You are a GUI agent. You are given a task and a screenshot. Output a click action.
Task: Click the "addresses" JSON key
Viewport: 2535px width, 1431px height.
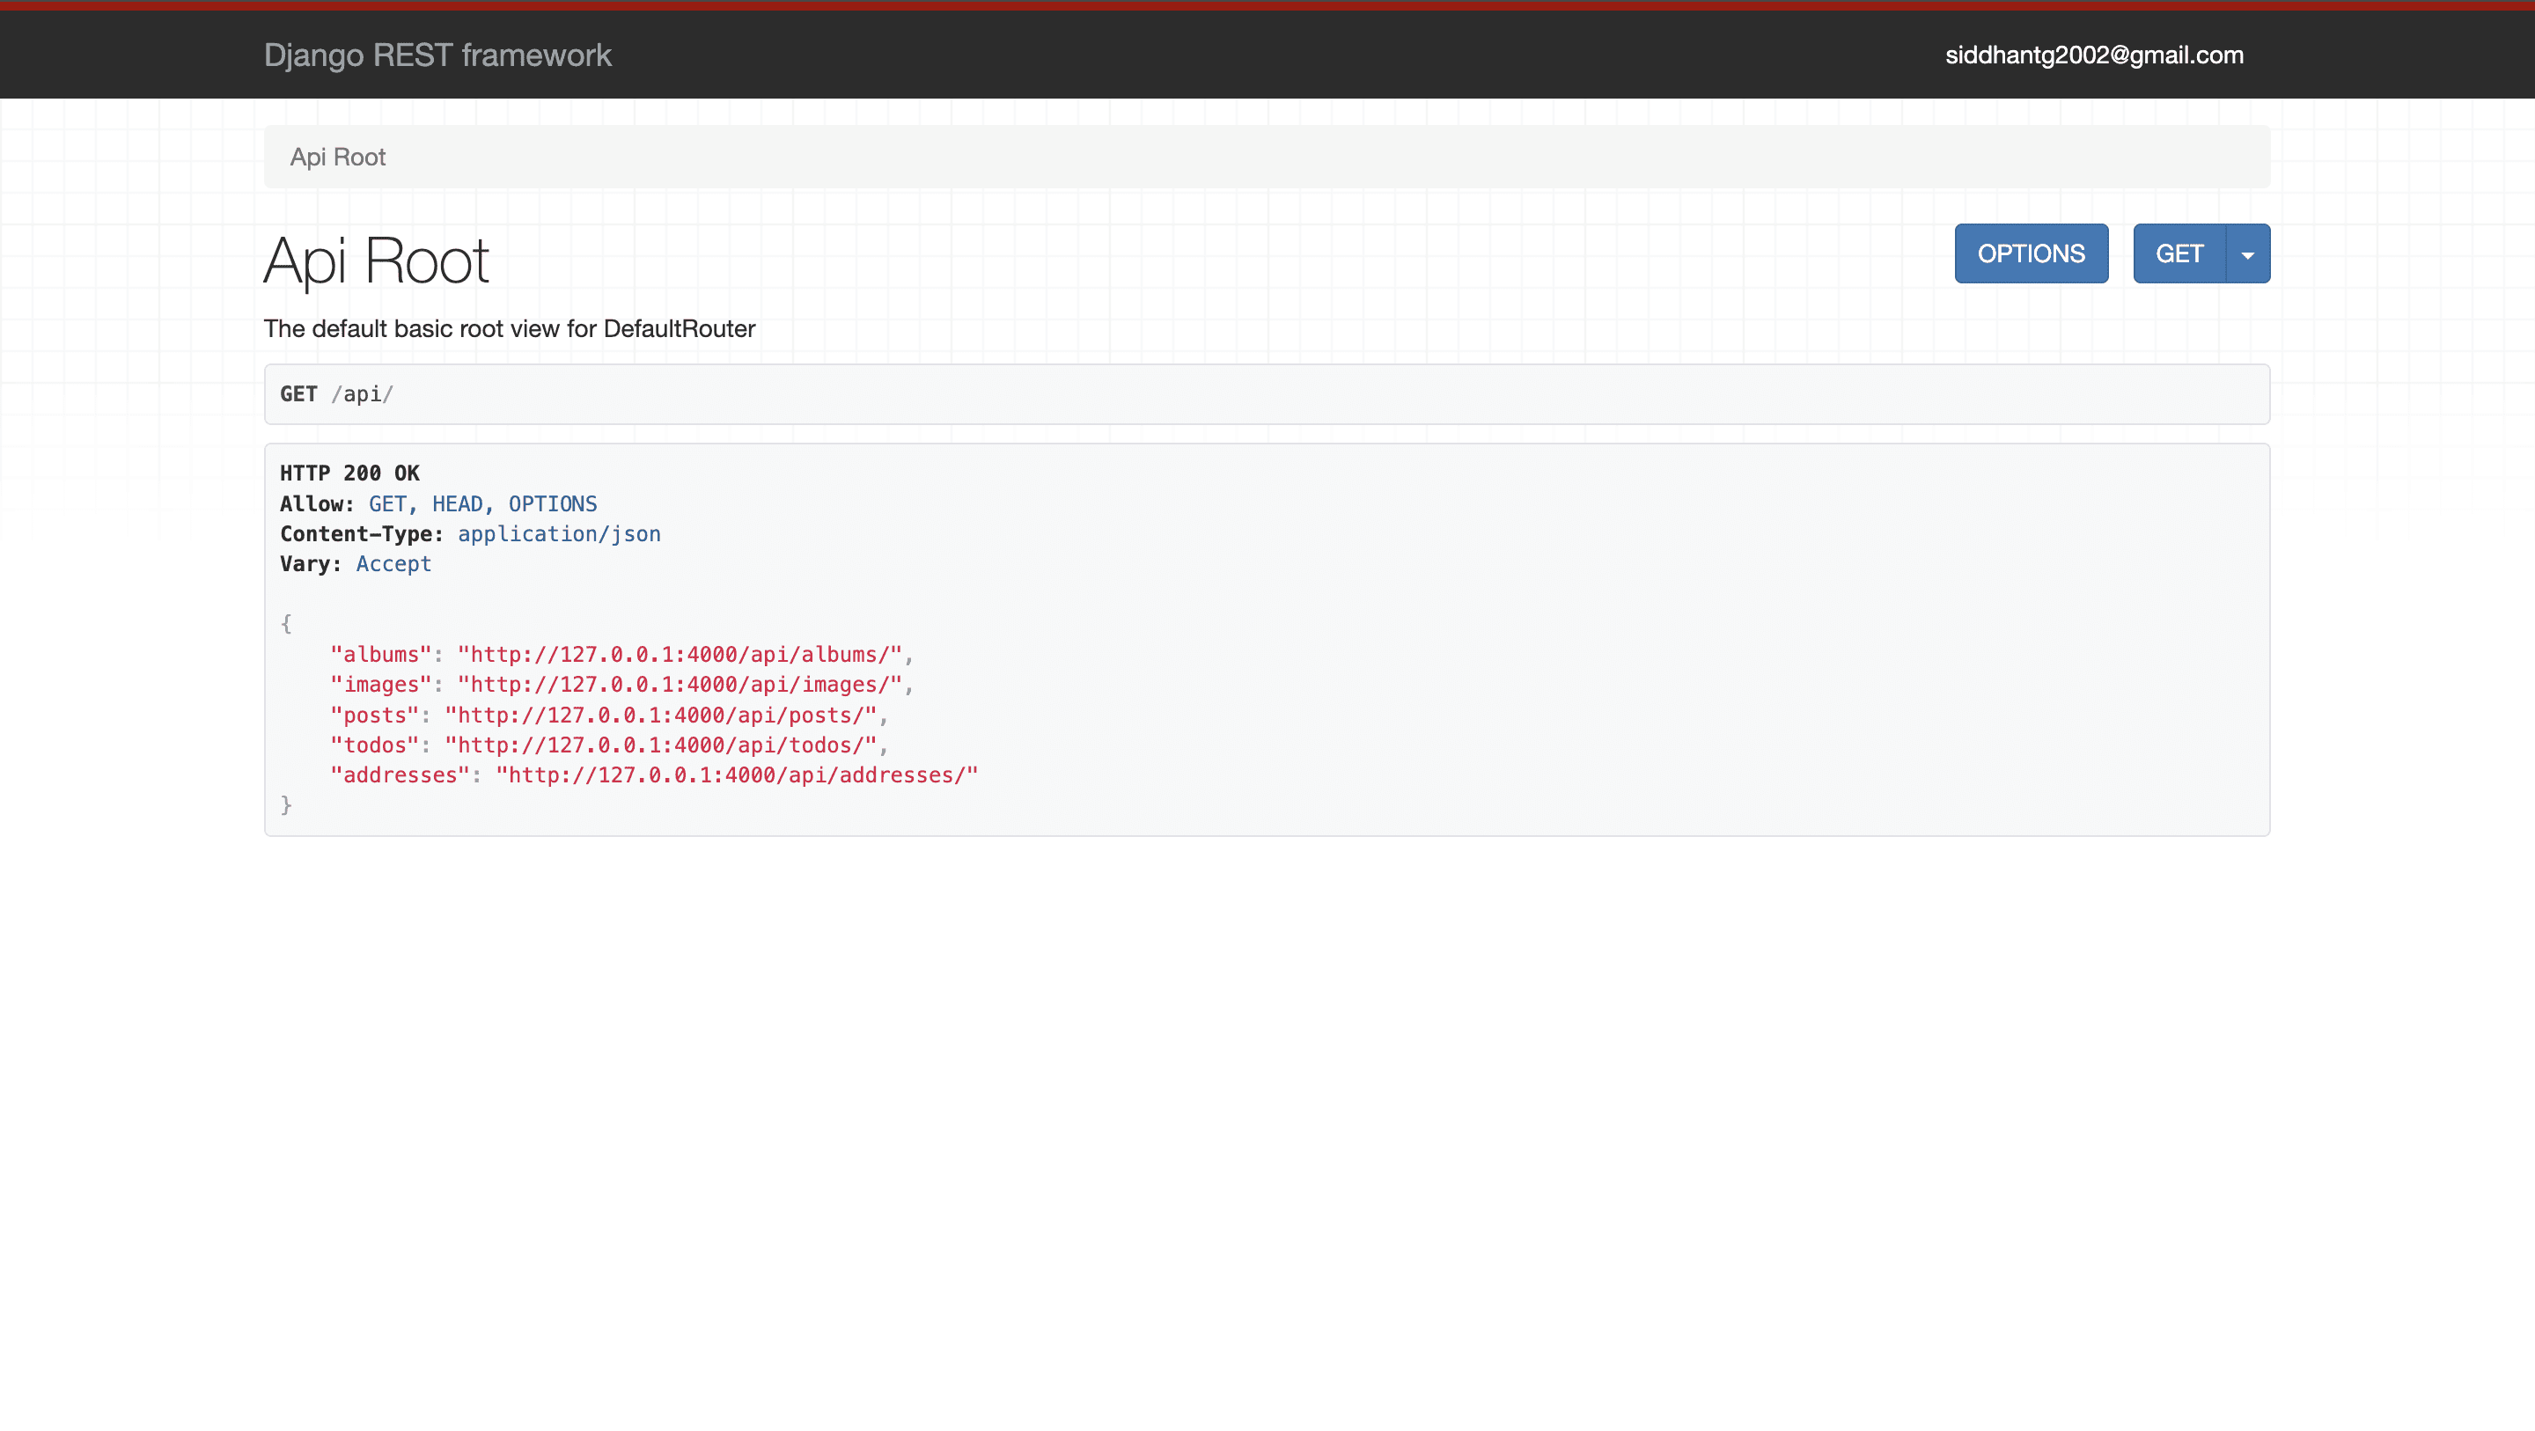pyautogui.click(x=400, y=775)
